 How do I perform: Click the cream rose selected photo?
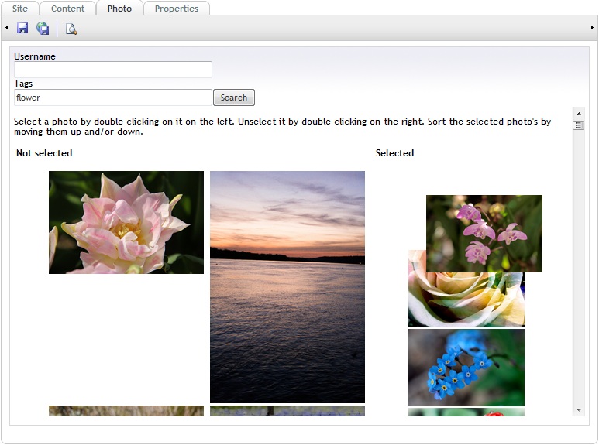coord(466,300)
